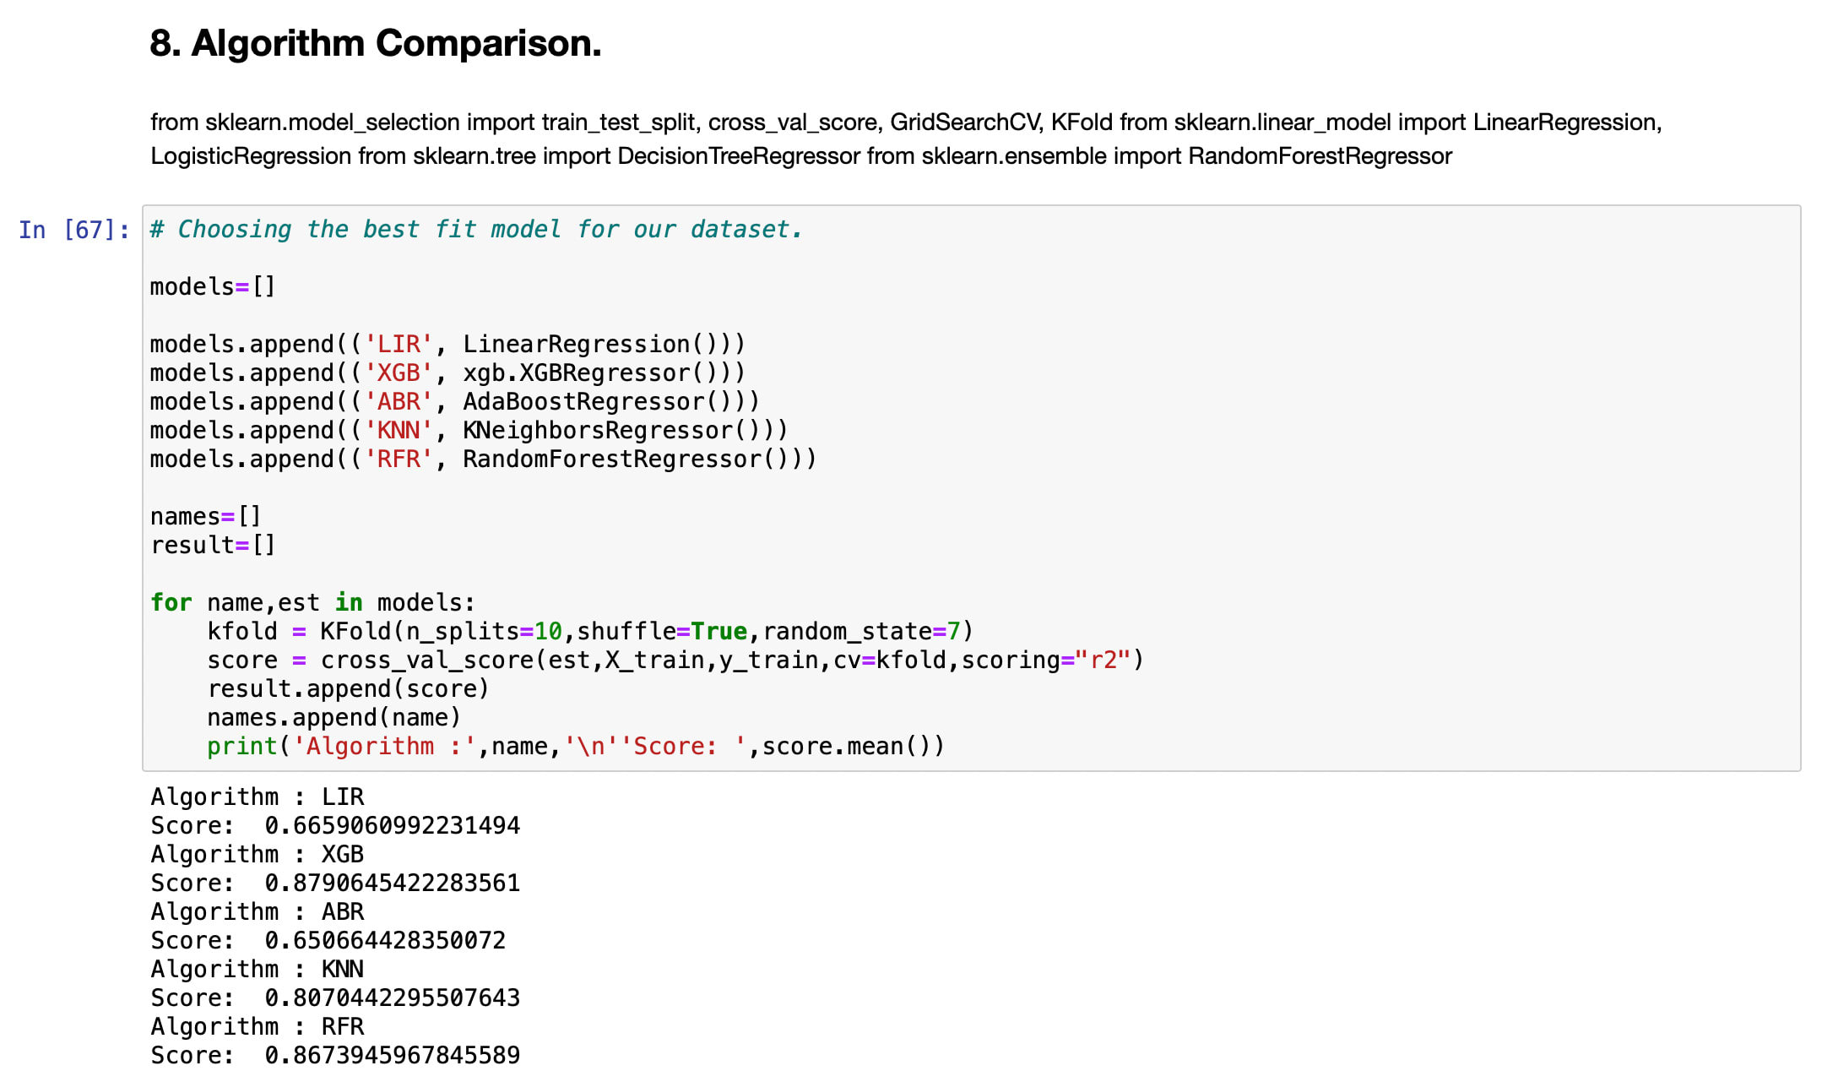This screenshot has width=1822, height=1071.
Task: Click the cross_val_score line
Action: click(x=675, y=661)
